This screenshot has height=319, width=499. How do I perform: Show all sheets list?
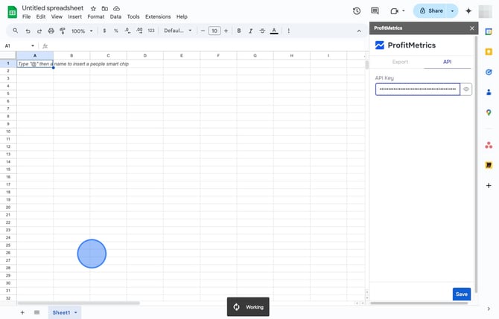click(x=37, y=312)
